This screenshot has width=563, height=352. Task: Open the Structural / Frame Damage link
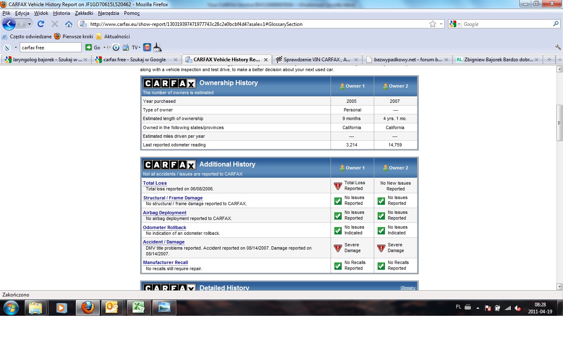tap(173, 198)
